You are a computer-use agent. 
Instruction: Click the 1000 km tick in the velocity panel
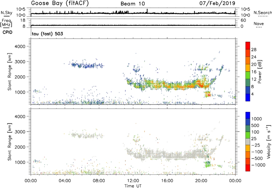pyautogui.click(x=20, y=162)
